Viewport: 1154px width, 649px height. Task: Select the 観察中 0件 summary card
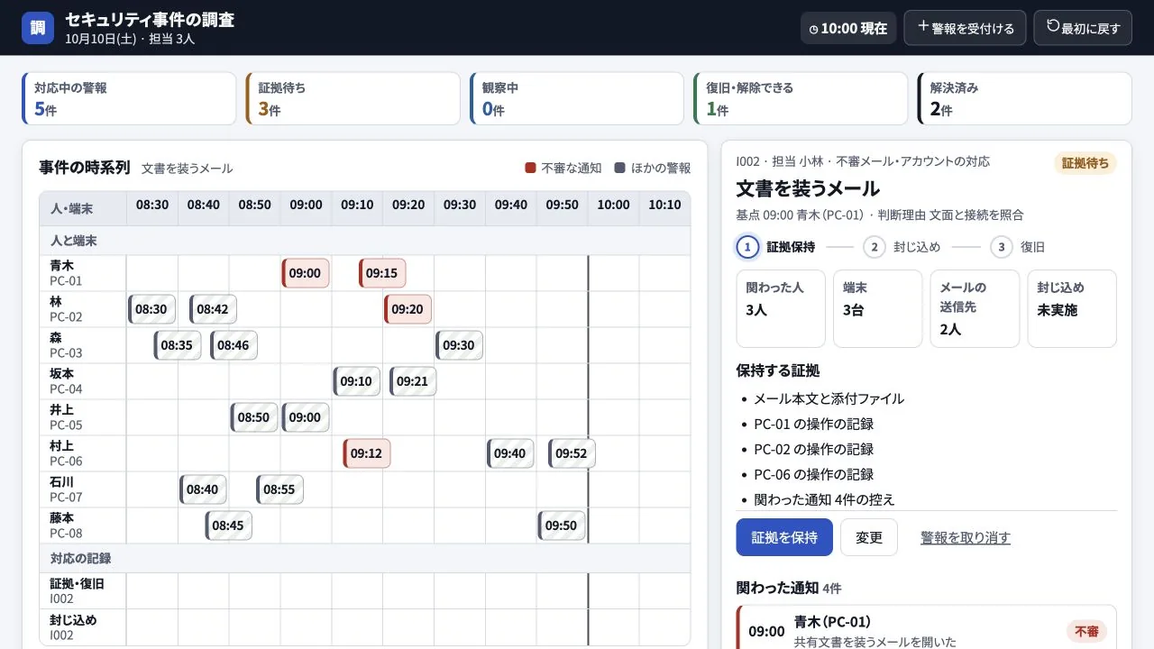577,99
